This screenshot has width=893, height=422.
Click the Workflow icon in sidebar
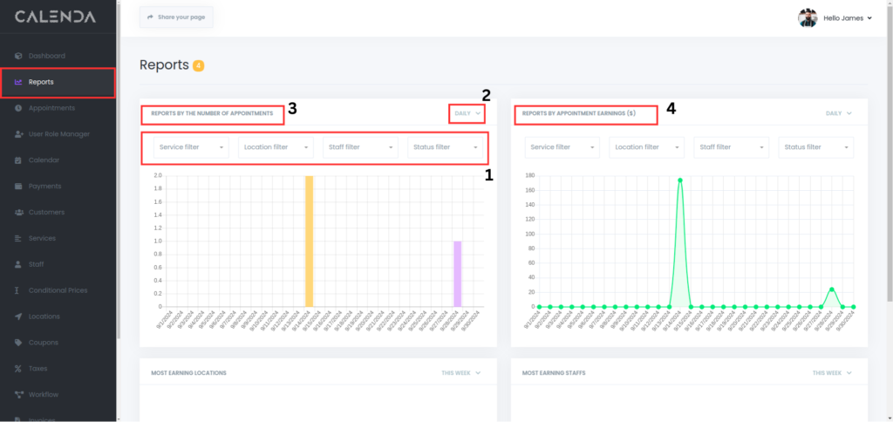(18, 394)
